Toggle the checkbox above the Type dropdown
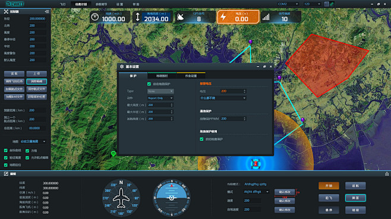391x219 pixels. 149,84
